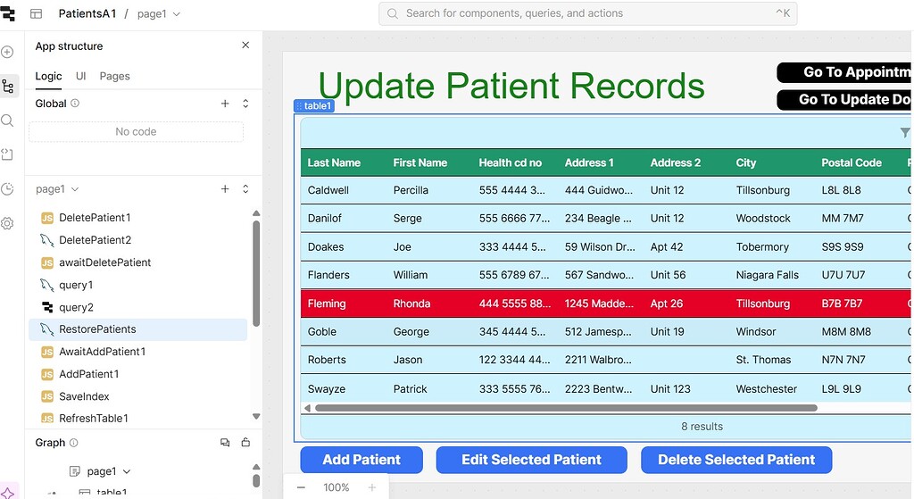Select the App structure tree icon in sidebar
Screen dimensions: 914x499
[8, 87]
